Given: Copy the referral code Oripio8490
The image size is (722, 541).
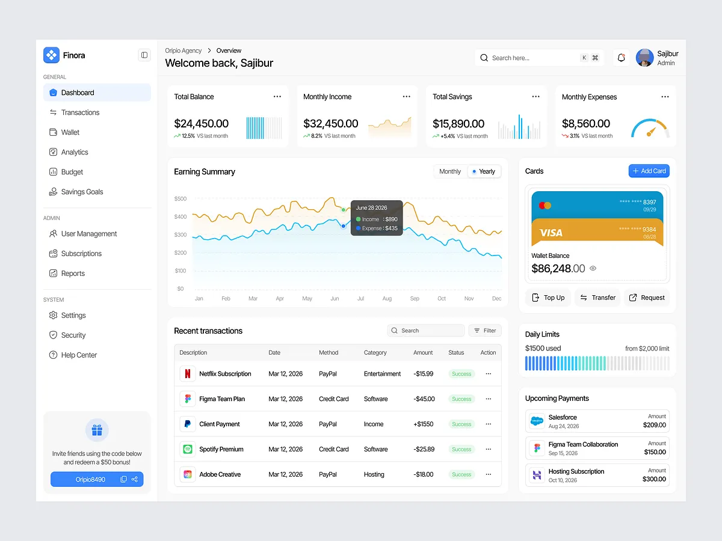Looking at the screenshot, I should (x=123, y=479).
